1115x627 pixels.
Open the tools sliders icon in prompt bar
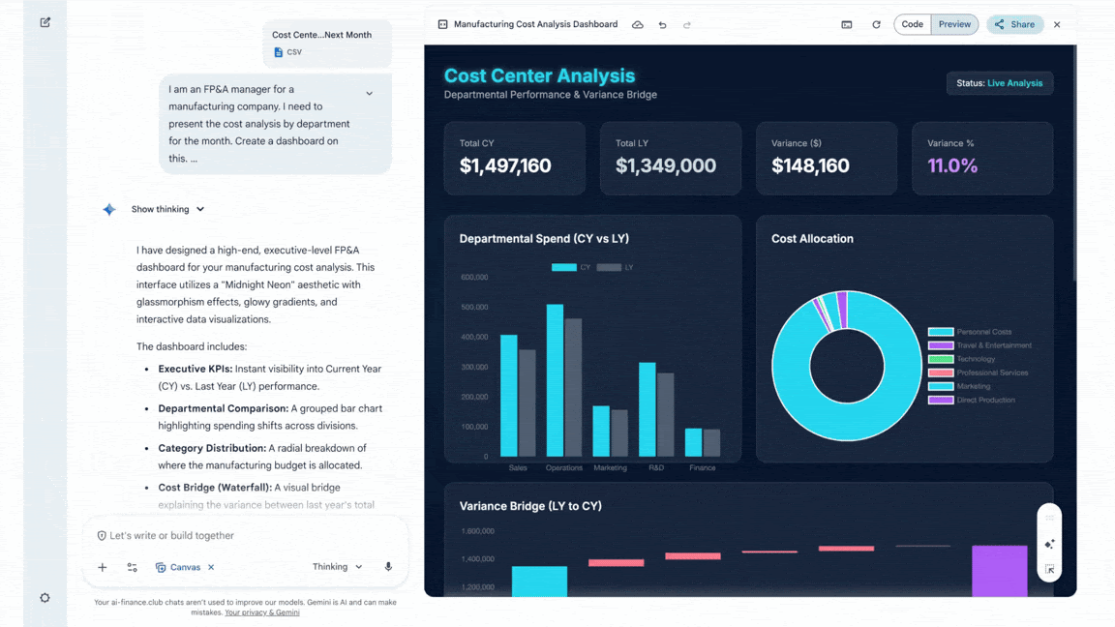pyautogui.click(x=133, y=568)
